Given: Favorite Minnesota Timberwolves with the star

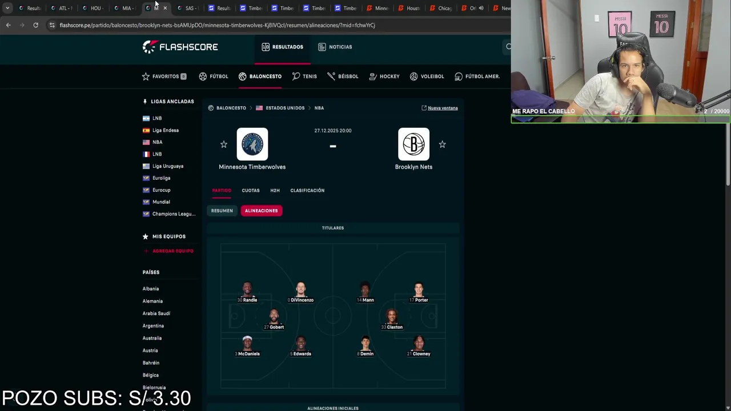Looking at the screenshot, I should [224, 144].
